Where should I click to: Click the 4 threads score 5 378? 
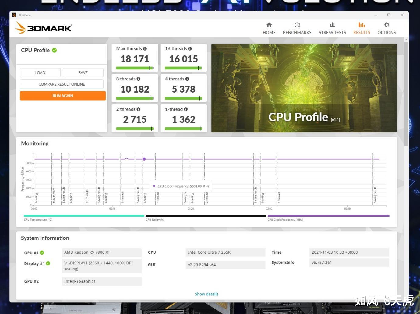click(184, 89)
